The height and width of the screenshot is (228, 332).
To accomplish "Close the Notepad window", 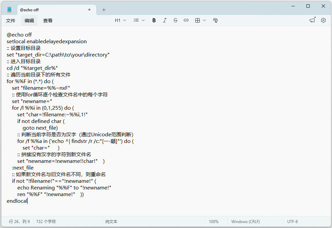I will click(x=323, y=6).
